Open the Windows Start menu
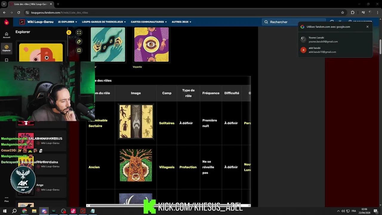The image size is (382, 215). (5, 211)
